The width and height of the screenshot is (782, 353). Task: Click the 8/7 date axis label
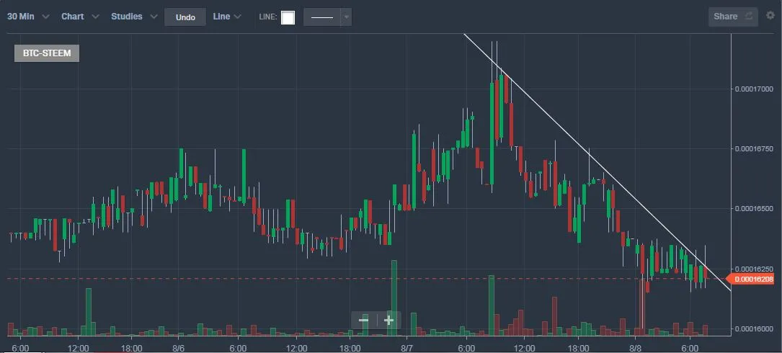pyautogui.click(x=407, y=348)
